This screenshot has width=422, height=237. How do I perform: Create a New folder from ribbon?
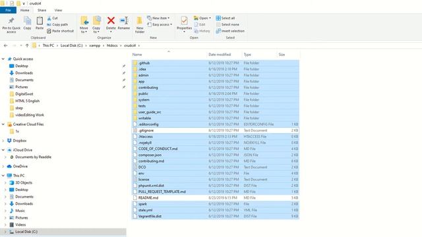140,25
